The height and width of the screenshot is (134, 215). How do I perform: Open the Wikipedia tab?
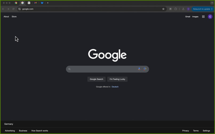coord(29,3)
